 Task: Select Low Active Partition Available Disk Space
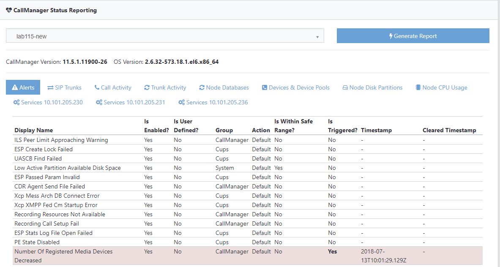click(247, 168)
